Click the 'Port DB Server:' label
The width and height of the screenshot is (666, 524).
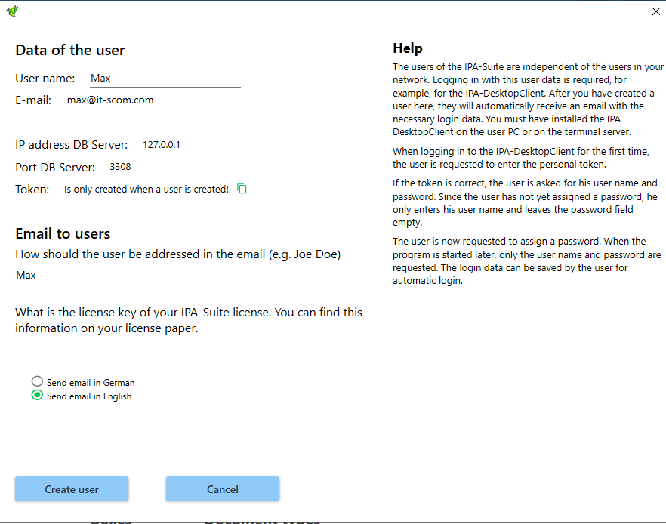[x=55, y=168]
